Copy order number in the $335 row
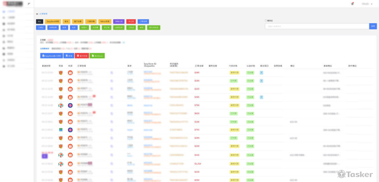Screen dimensions: 379x182 (112, 155)
